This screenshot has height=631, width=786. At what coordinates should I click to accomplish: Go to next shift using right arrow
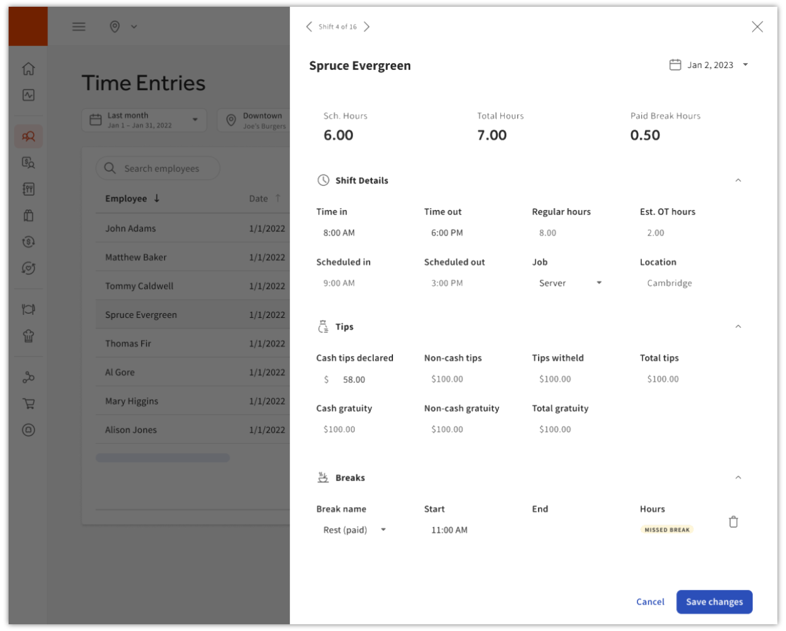pos(367,26)
